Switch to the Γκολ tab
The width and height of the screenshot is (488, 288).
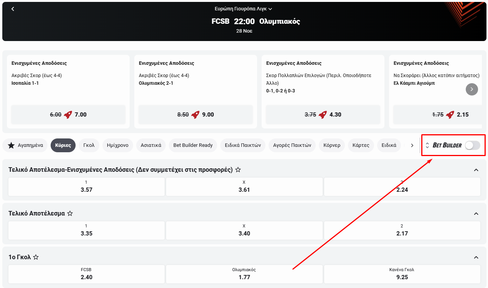point(89,145)
